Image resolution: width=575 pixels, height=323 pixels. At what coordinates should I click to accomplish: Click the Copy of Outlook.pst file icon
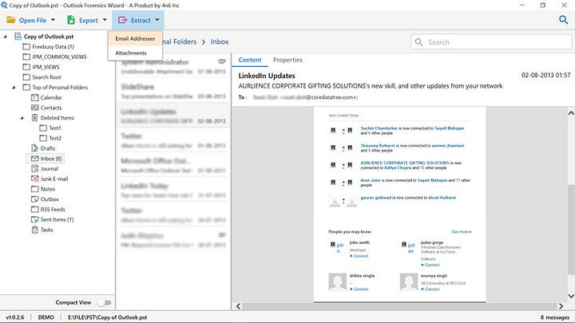coord(18,36)
